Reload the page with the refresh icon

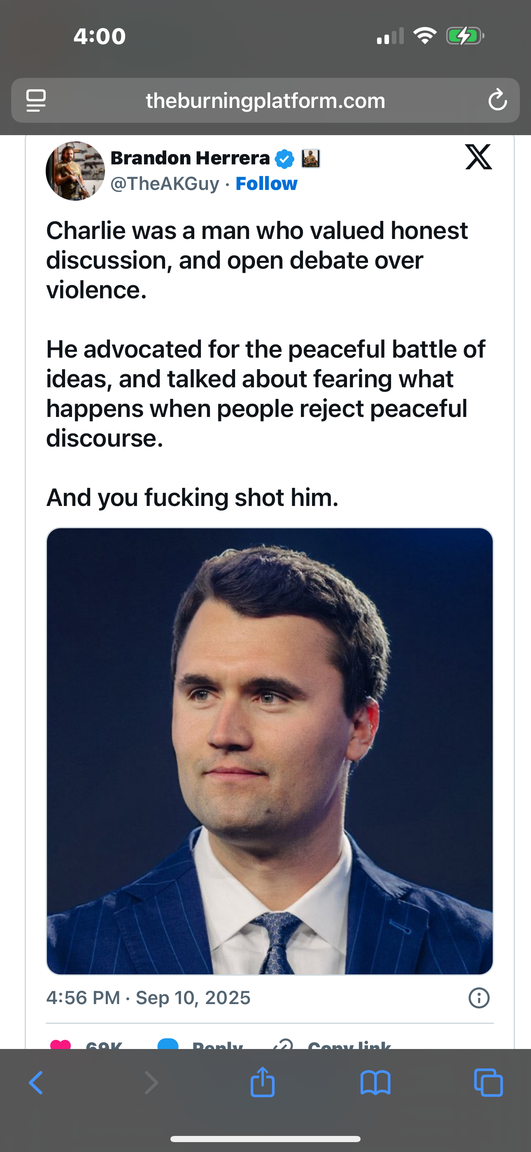pyautogui.click(x=497, y=100)
